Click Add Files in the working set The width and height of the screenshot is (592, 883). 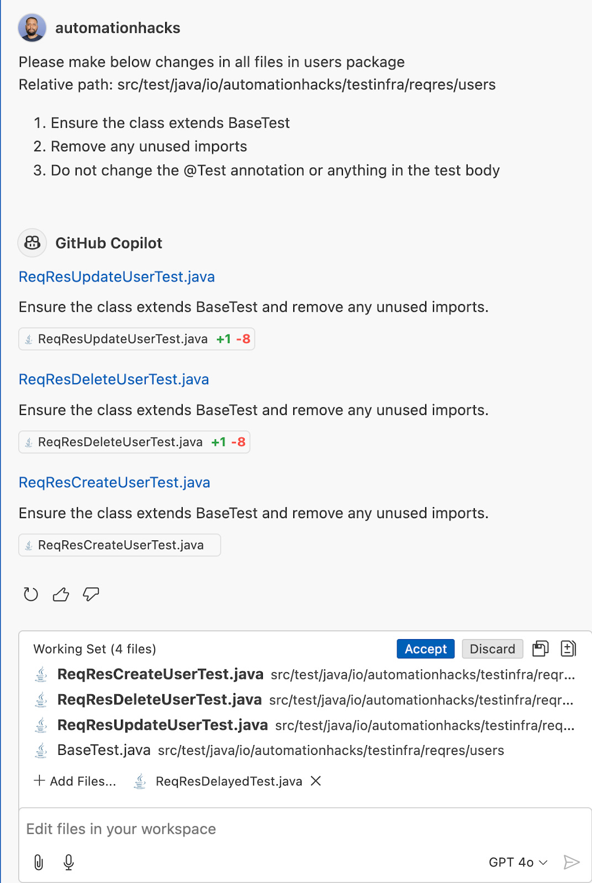[75, 781]
